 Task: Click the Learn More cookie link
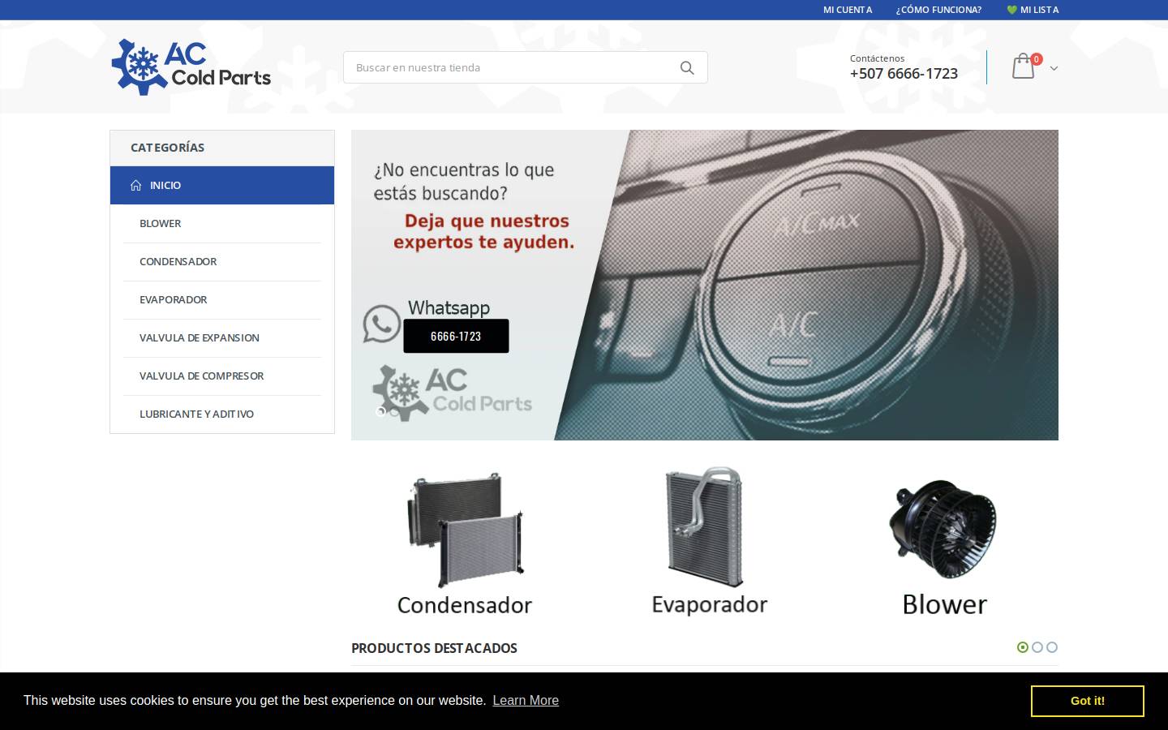tap(526, 701)
